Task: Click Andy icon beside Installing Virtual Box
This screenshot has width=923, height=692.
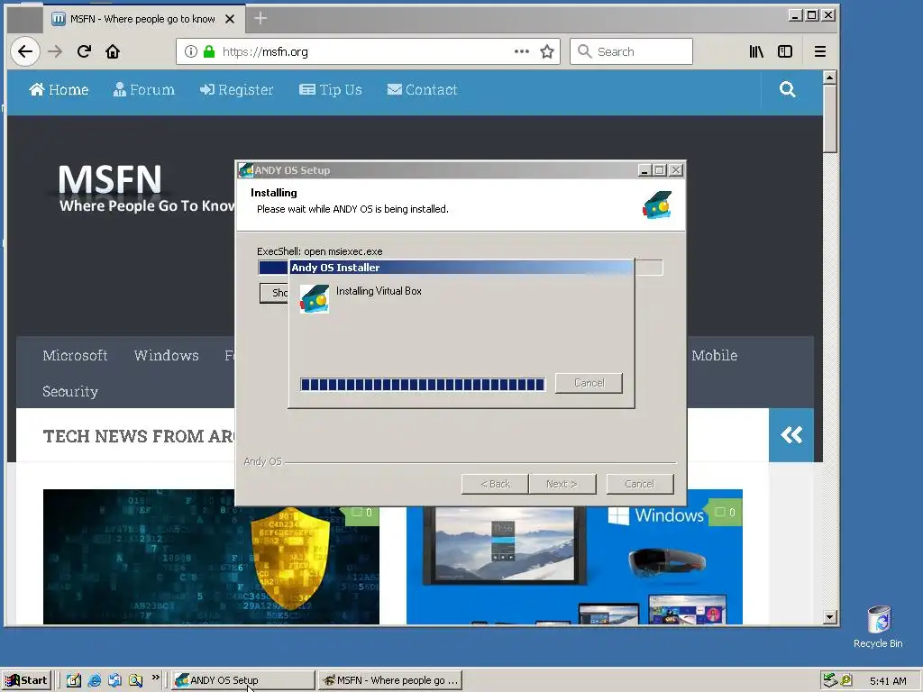Action: [315, 299]
